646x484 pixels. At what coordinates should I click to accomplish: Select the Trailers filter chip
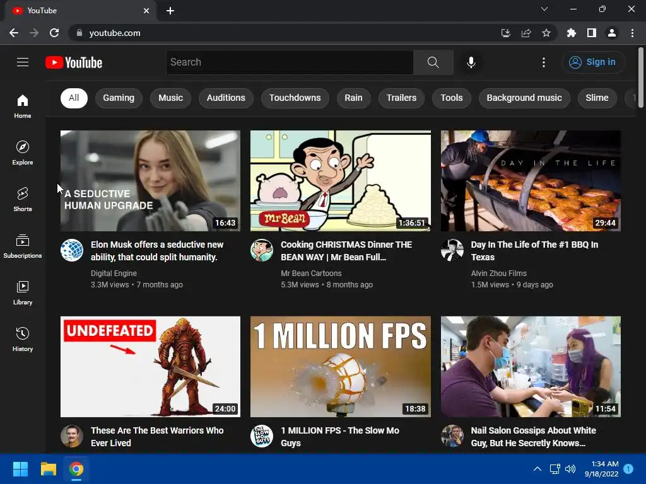(401, 98)
